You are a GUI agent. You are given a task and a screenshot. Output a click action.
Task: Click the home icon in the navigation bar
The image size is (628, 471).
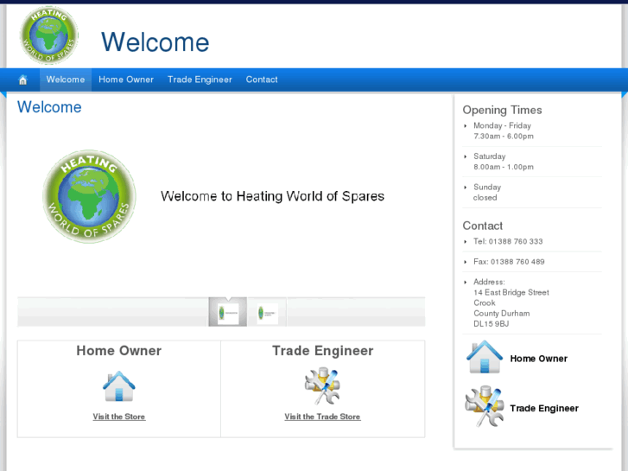point(22,80)
